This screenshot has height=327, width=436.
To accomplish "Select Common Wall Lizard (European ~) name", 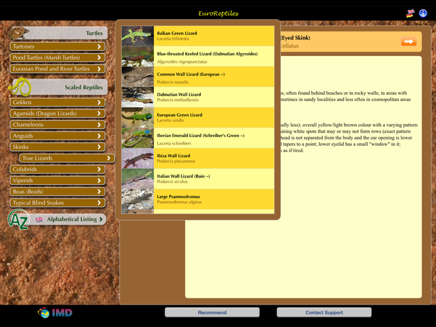I will point(191,74).
